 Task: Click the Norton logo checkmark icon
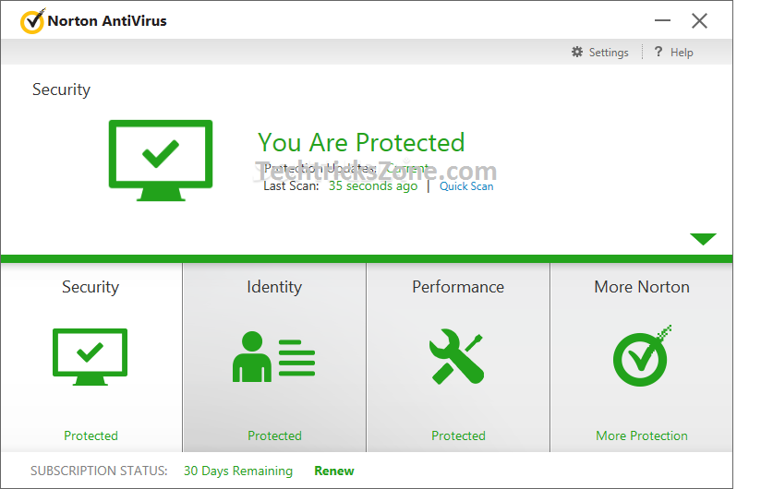click(32, 20)
